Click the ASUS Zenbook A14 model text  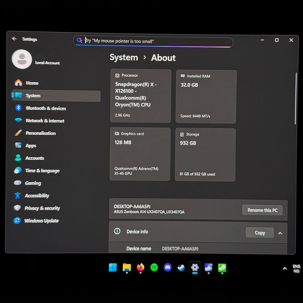point(149,212)
